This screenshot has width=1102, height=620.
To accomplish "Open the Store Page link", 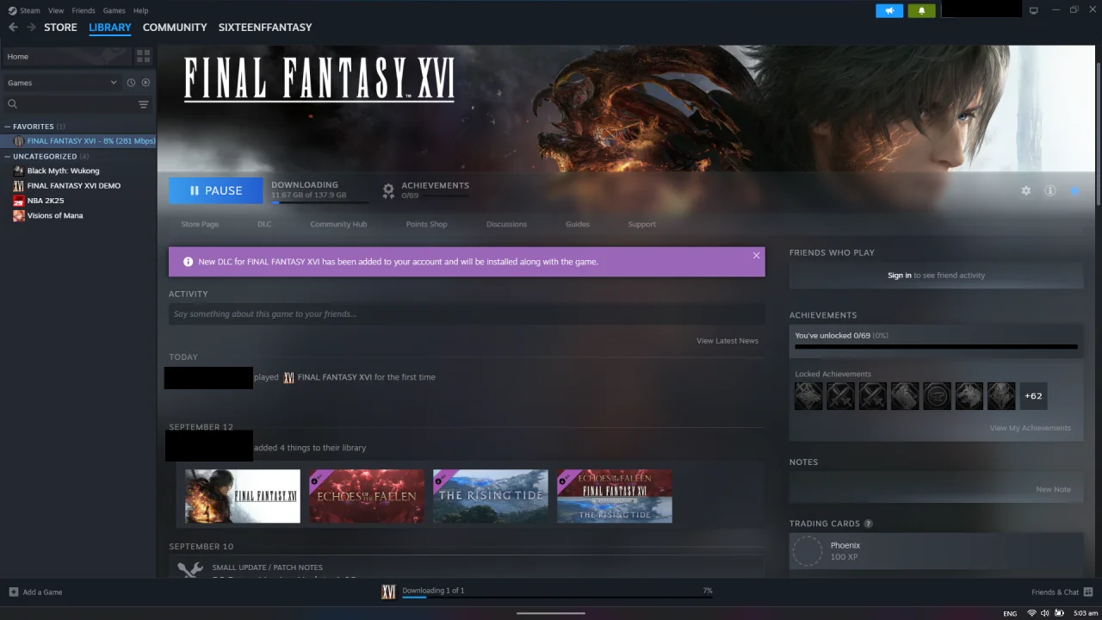I will point(200,224).
